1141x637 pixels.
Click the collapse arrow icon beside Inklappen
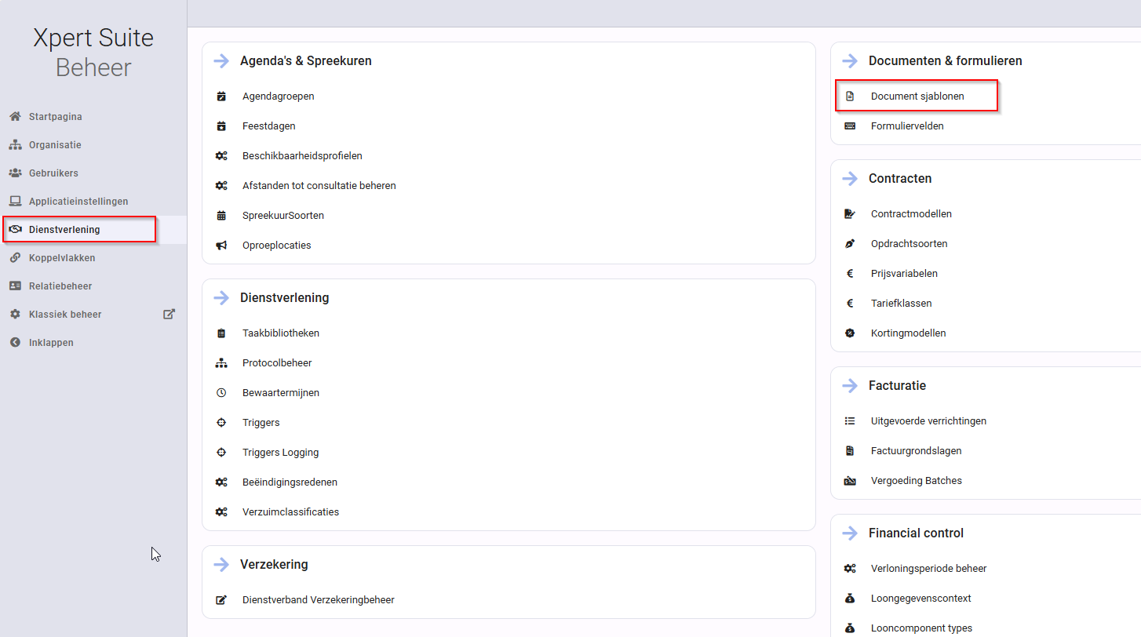[x=15, y=342]
